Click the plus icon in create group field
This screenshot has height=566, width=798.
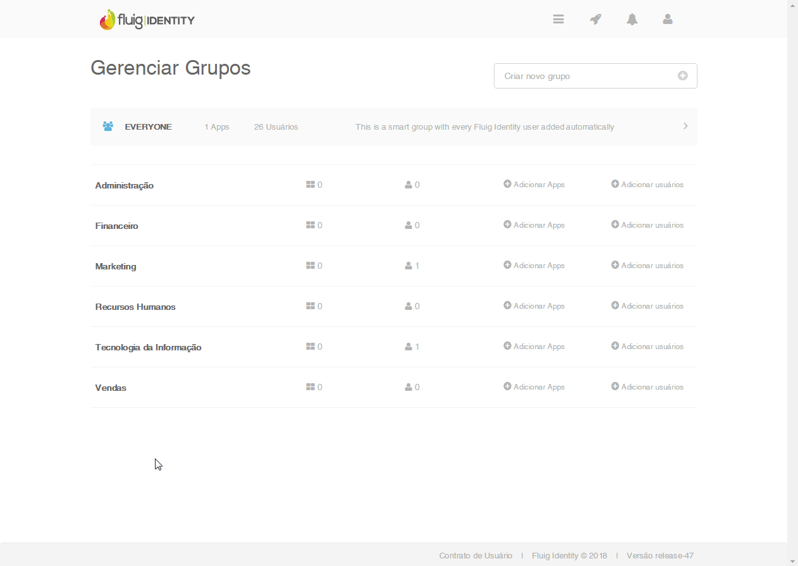coord(682,76)
